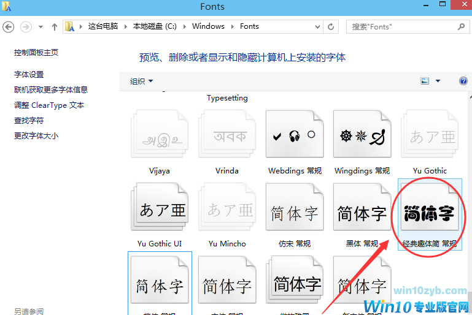Select the 仿宋 常规 font icon
Screen dimensions: 472x315
tap(295, 207)
